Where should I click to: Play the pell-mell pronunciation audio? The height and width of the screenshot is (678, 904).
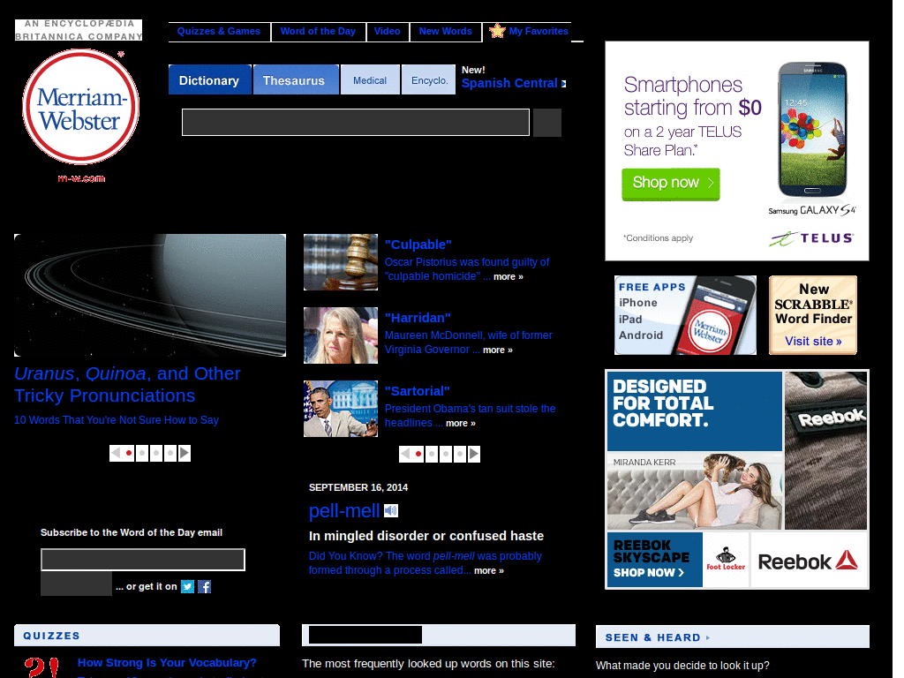pos(391,510)
